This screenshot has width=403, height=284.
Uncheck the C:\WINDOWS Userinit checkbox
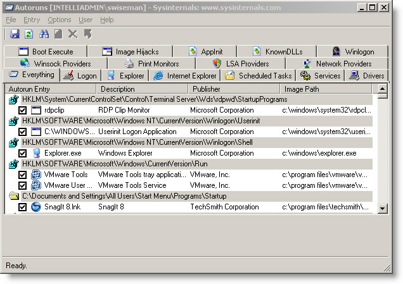pos(22,132)
